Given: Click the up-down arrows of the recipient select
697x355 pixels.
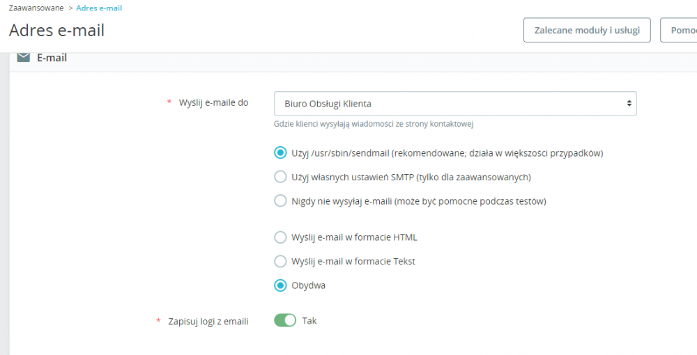Looking at the screenshot, I should click(x=629, y=103).
